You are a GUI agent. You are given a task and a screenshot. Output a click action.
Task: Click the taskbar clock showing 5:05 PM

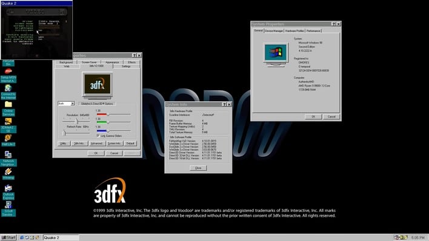(417, 238)
